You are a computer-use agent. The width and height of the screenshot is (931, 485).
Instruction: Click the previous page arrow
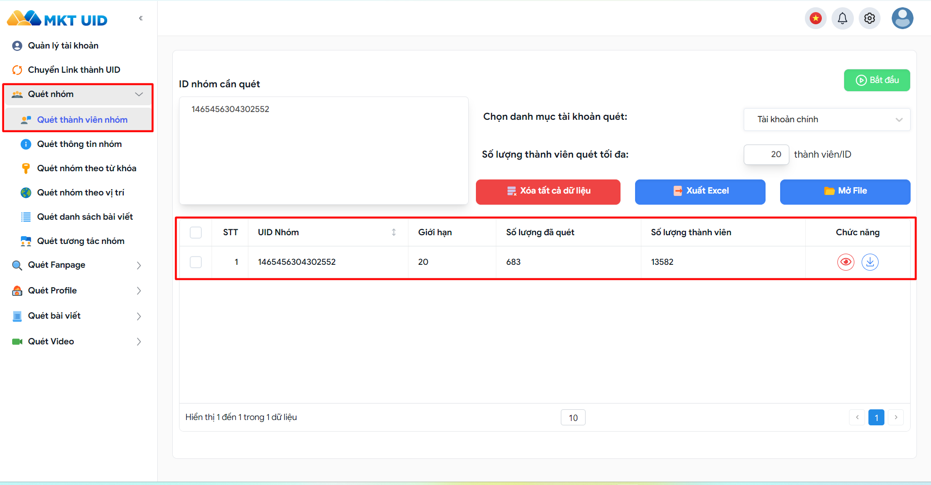pyautogui.click(x=857, y=418)
